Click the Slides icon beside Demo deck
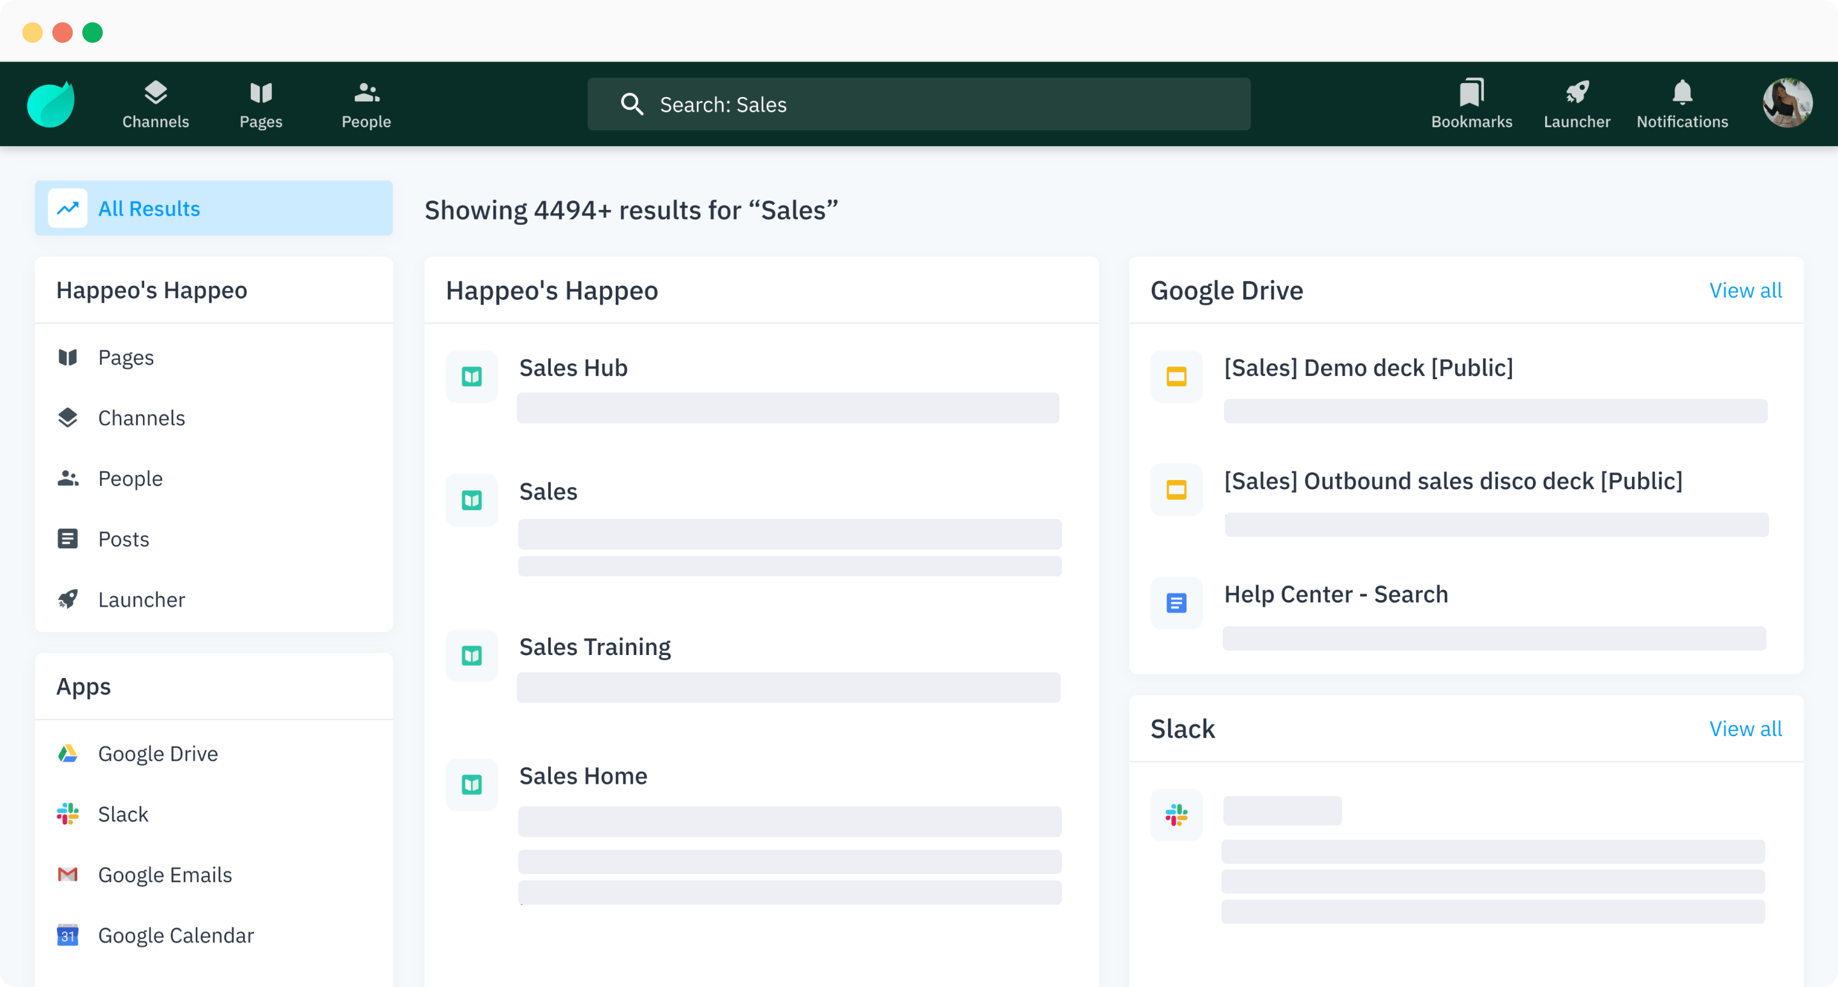The image size is (1838, 987). pyautogui.click(x=1176, y=376)
